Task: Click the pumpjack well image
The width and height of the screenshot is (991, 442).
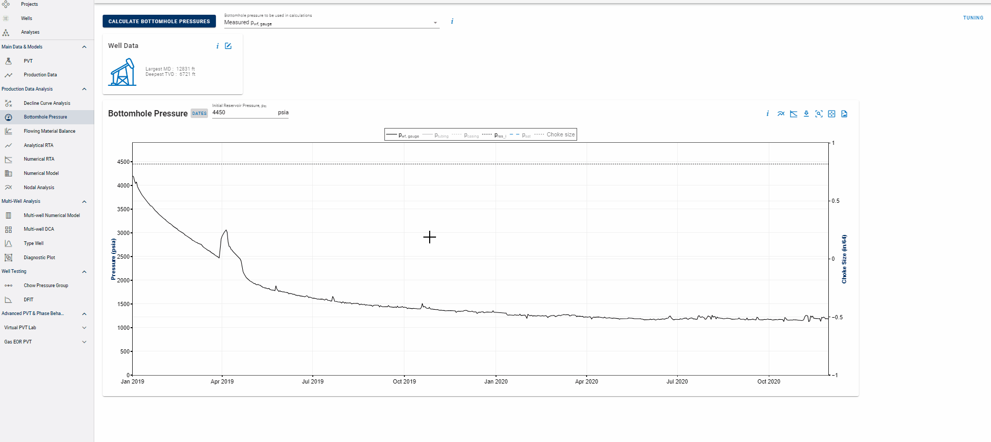Action: [x=122, y=72]
